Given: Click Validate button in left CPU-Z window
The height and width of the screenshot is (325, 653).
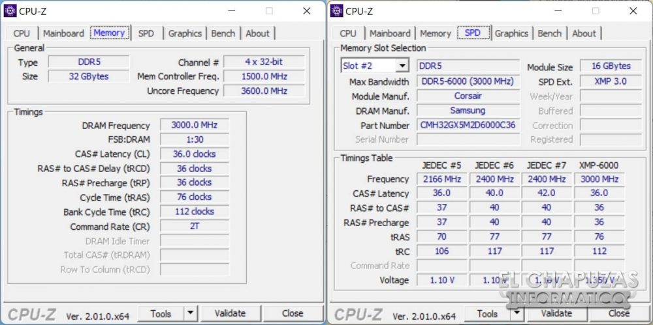Looking at the screenshot, I should point(230,314).
